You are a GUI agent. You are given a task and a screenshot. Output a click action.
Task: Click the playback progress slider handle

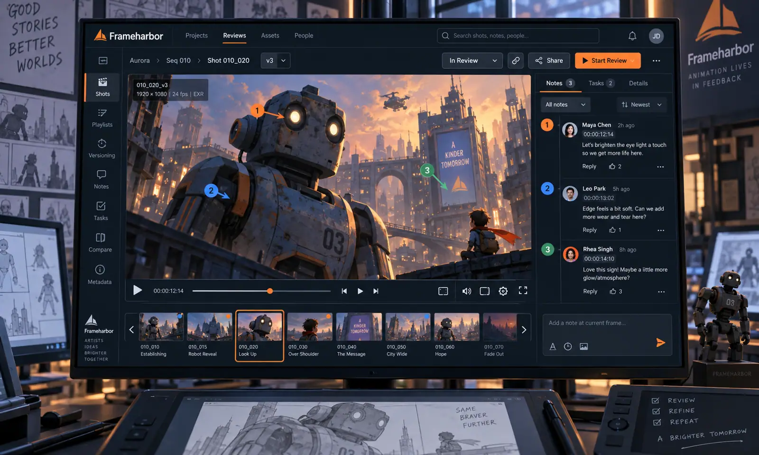(270, 291)
